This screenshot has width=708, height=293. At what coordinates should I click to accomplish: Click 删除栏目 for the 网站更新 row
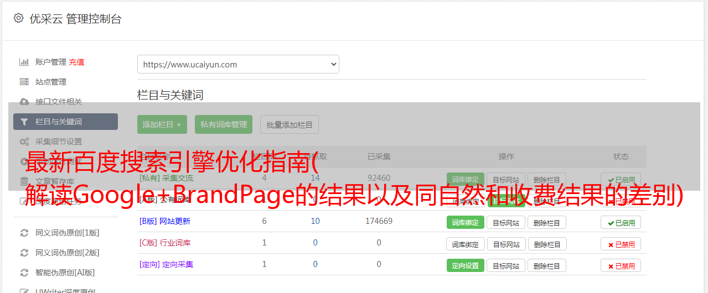(547, 222)
